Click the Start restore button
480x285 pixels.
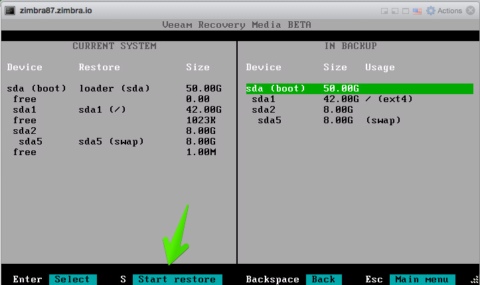(177, 279)
